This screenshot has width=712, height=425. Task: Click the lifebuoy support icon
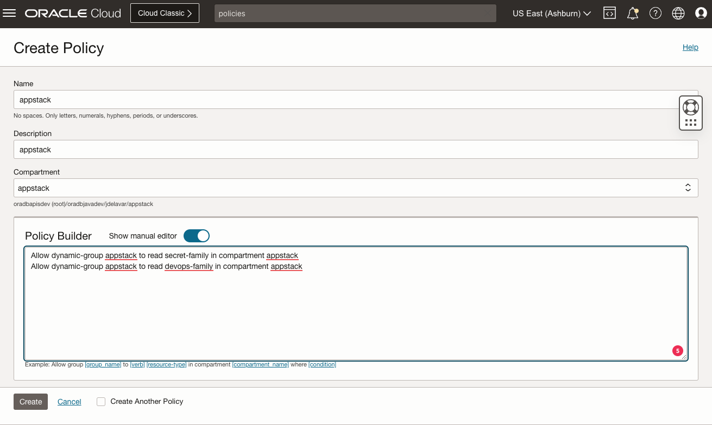[x=690, y=107]
